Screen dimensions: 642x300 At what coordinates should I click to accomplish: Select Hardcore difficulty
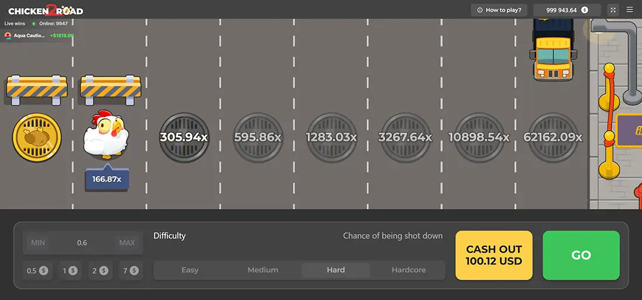click(x=409, y=270)
